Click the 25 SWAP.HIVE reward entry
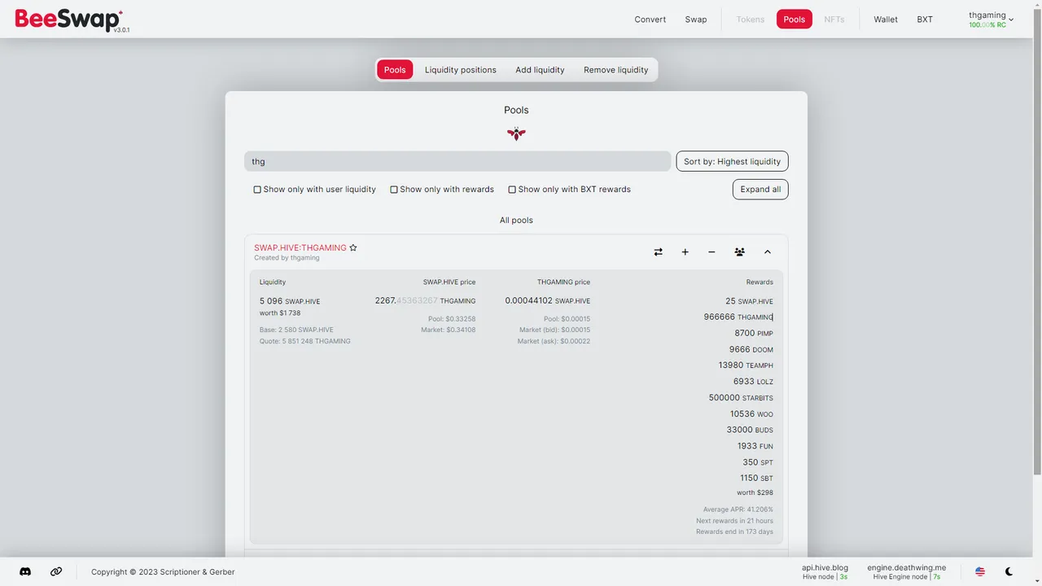 pyautogui.click(x=749, y=301)
